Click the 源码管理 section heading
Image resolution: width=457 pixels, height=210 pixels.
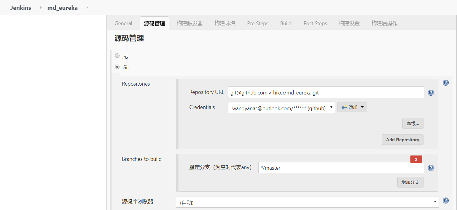coord(129,38)
